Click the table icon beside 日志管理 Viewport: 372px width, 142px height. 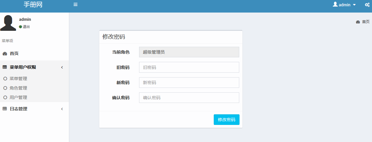pyautogui.click(x=5, y=109)
